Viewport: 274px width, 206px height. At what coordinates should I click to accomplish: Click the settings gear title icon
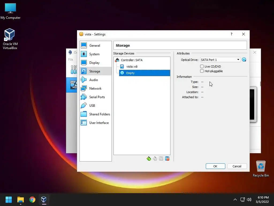tap(81, 34)
